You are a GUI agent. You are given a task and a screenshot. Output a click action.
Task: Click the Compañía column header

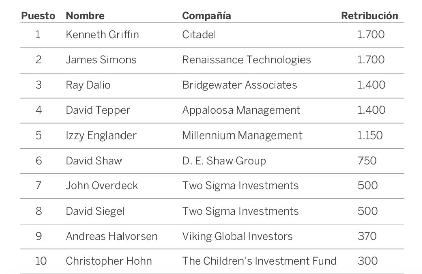pyautogui.click(x=206, y=16)
